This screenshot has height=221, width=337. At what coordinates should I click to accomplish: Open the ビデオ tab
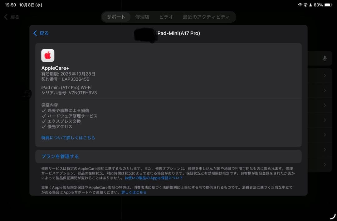tap(166, 17)
